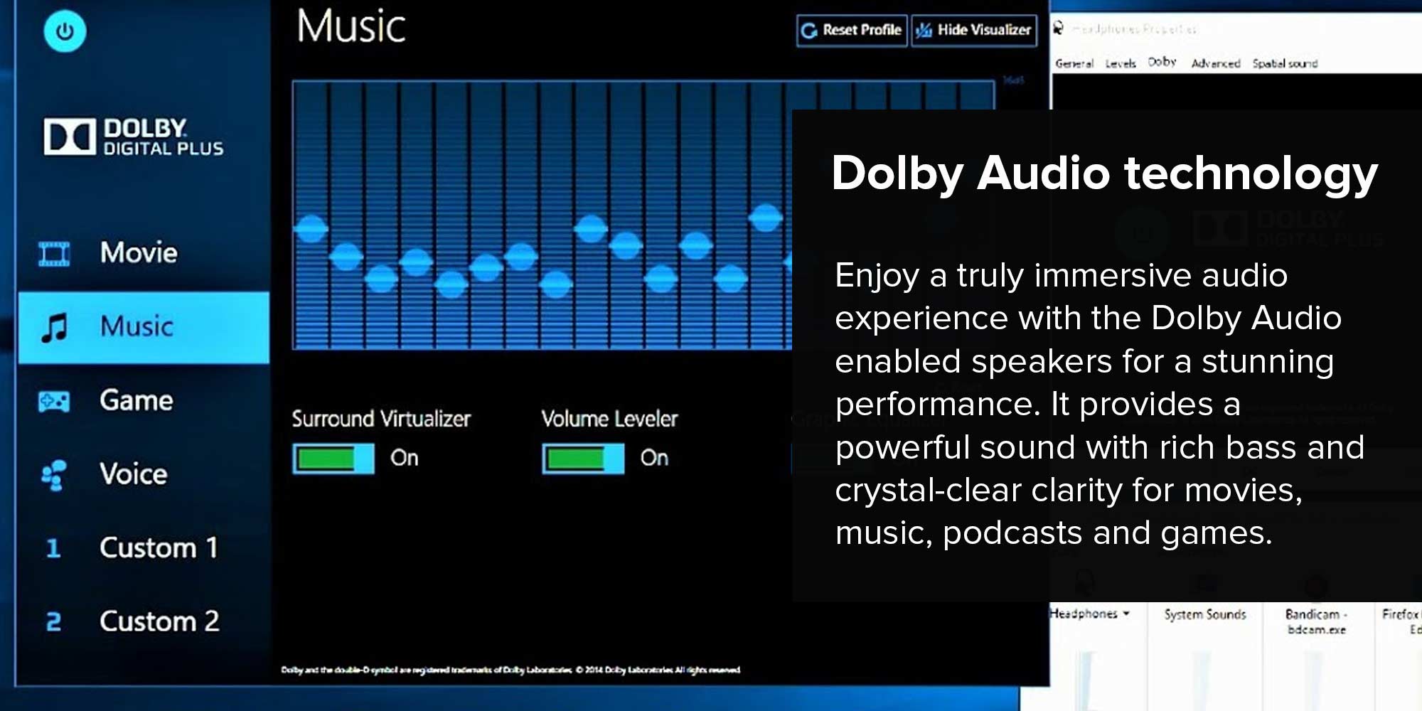Select the Music note icon
Viewport: 1422px width, 711px height.
pyautogui.click(x=54, y=328)
